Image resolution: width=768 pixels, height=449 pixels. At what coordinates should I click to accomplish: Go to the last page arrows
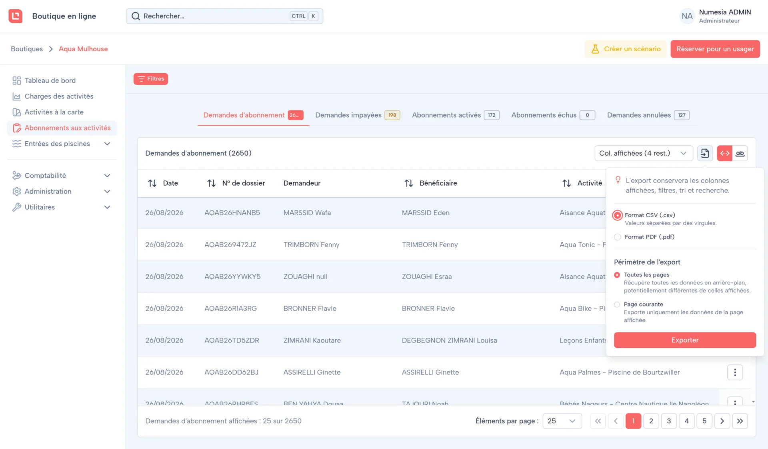click(740, 421)
